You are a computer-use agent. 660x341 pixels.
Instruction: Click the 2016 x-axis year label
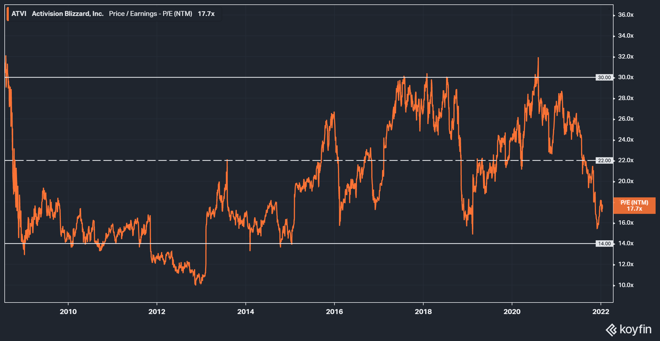coord(334,312)
